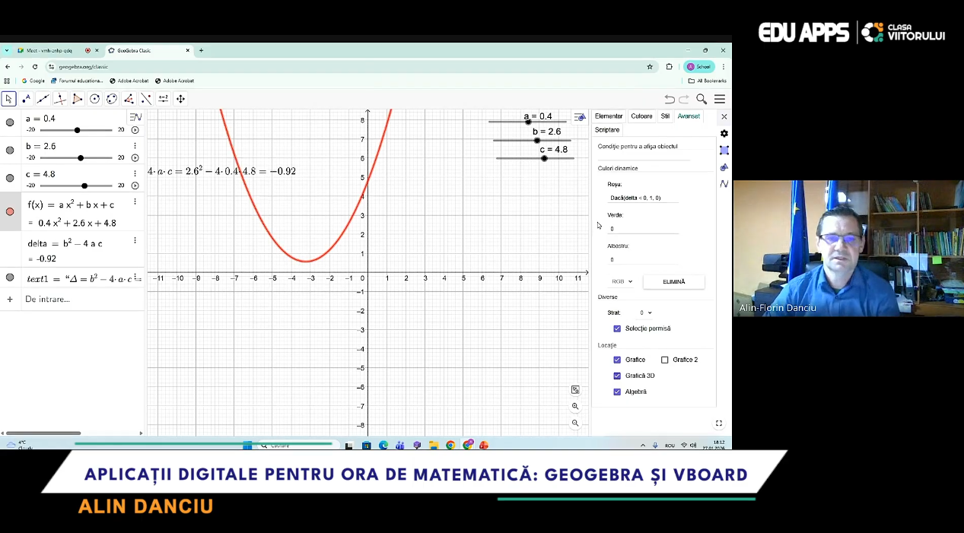Select the Ellipse conic tool
The image size is (964, 533).
[x=112, y=99]
